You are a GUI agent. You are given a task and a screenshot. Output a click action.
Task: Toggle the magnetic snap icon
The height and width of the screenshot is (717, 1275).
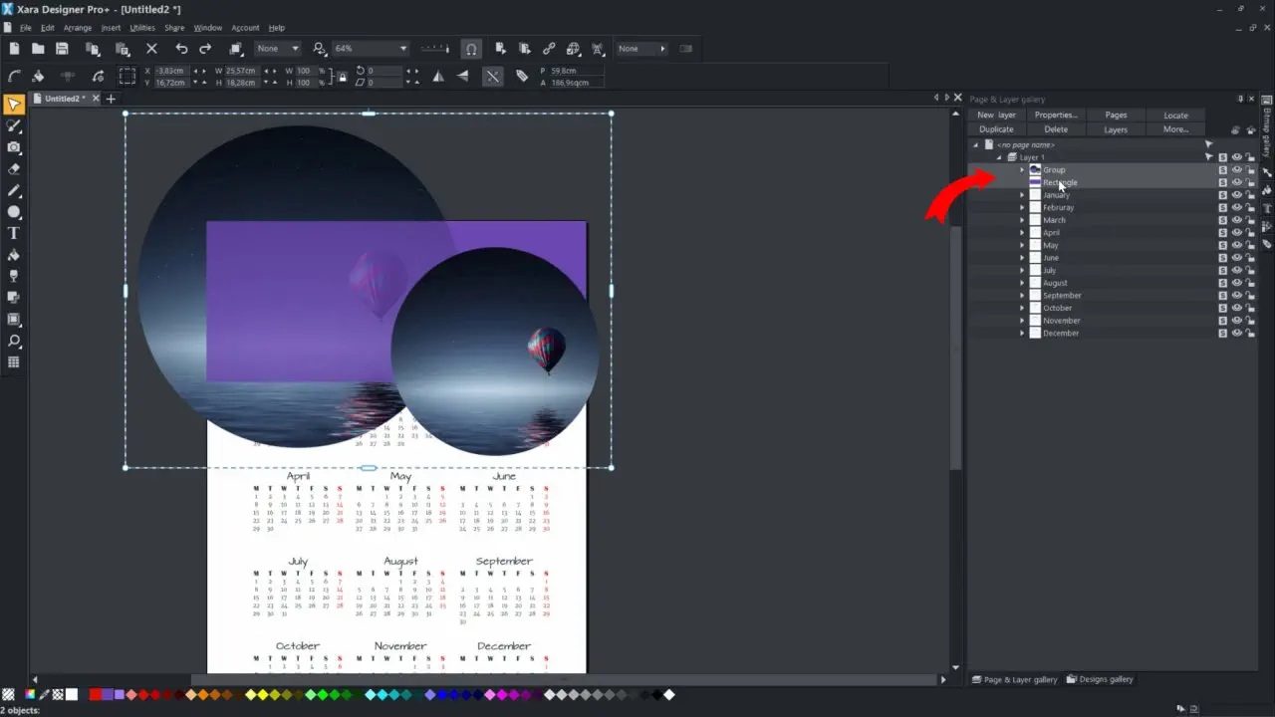(471, 48)
